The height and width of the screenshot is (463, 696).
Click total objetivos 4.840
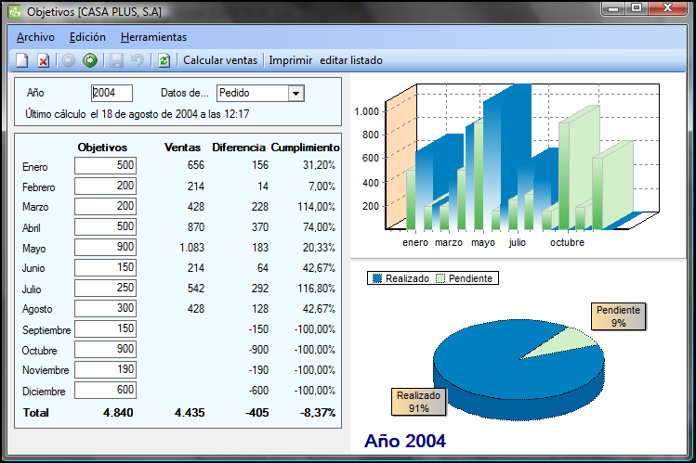(x=118, y=413)
